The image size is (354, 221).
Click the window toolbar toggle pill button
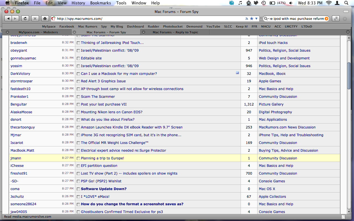[346, 12]
